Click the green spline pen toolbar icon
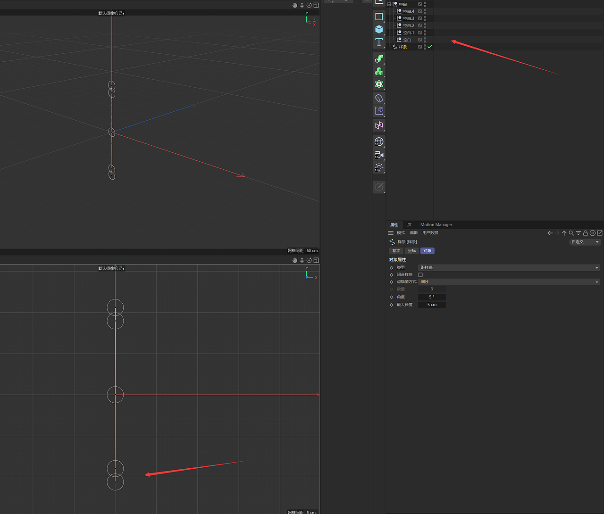604x514 pixels. (379, 58)
